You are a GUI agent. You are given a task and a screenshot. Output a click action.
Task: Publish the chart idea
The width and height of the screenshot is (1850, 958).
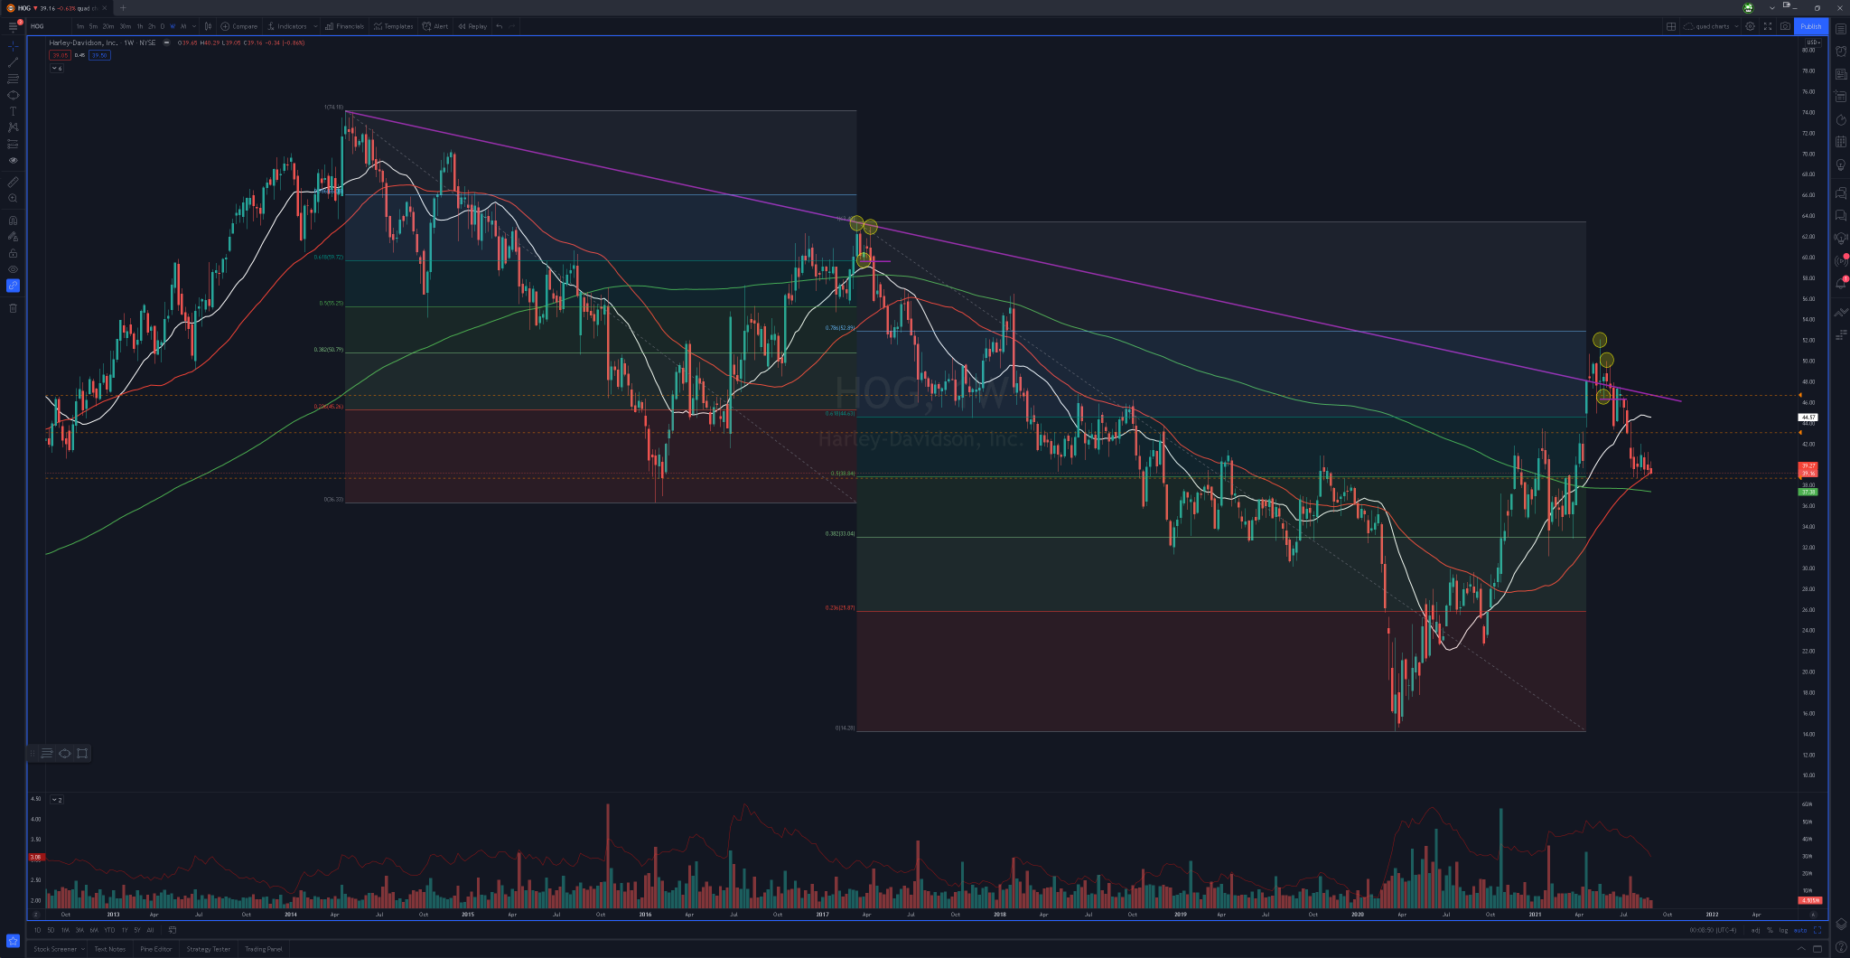(1811, 26)
